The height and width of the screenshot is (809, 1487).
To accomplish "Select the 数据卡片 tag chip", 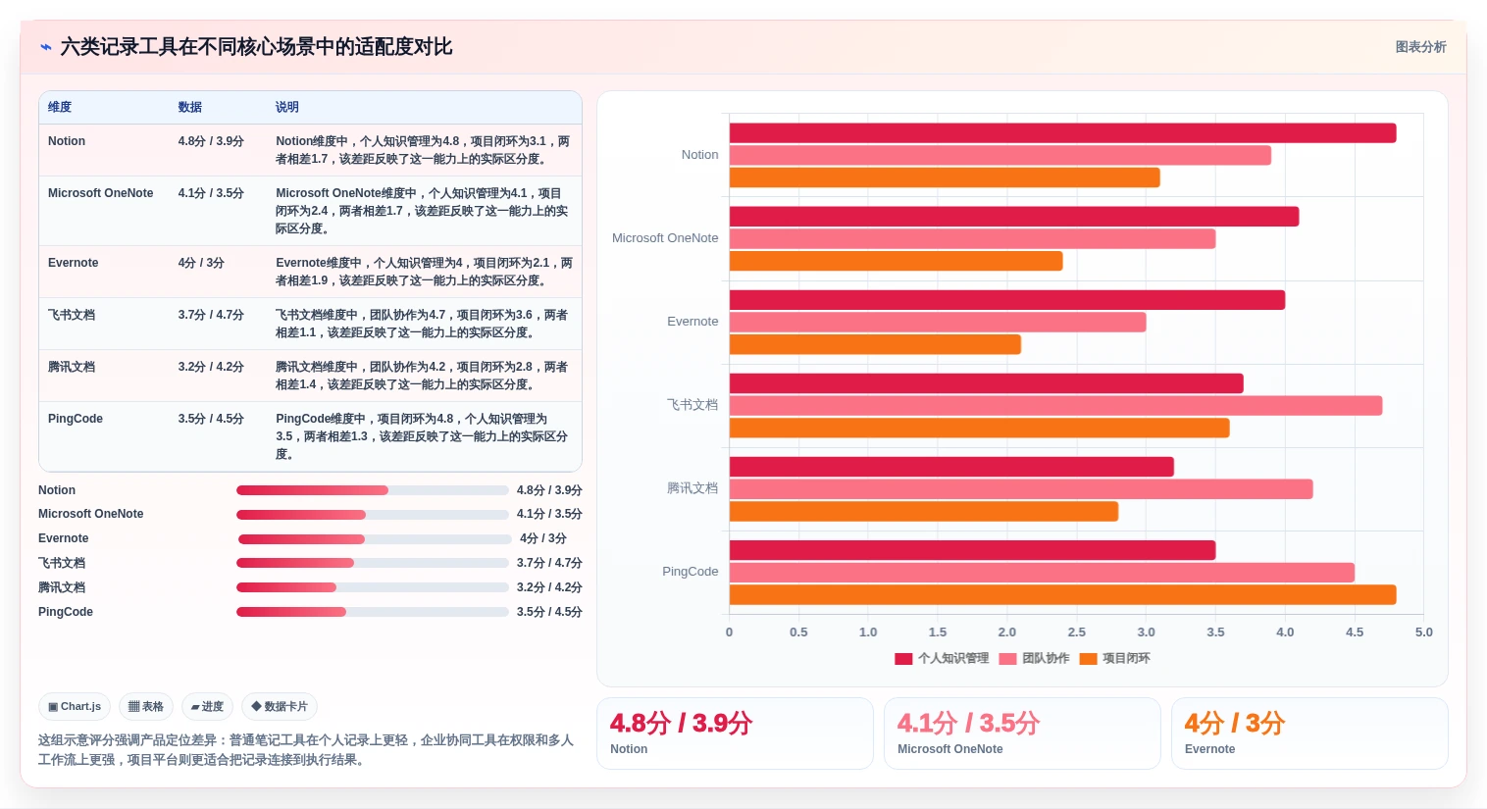I will point(280,706).
